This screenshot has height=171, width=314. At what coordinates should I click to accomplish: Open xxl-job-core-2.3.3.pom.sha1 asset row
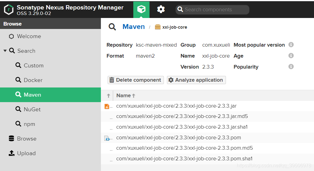click(208, 159)
